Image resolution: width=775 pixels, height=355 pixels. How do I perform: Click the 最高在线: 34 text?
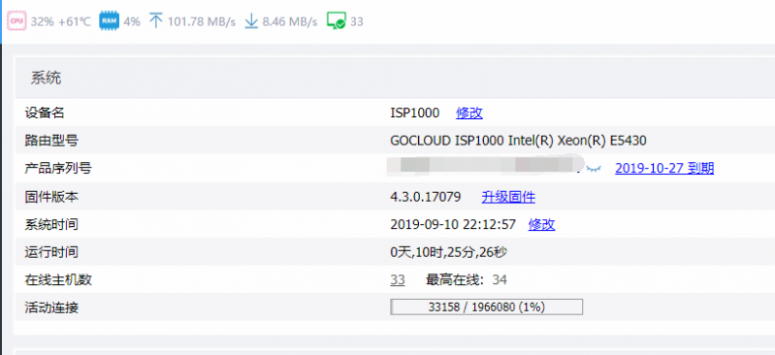pyautogui.click(x=467, y=280)
